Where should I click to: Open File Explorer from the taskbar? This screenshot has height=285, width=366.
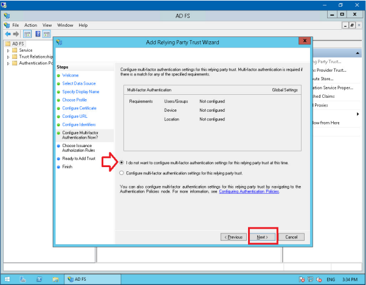point(55,279)
